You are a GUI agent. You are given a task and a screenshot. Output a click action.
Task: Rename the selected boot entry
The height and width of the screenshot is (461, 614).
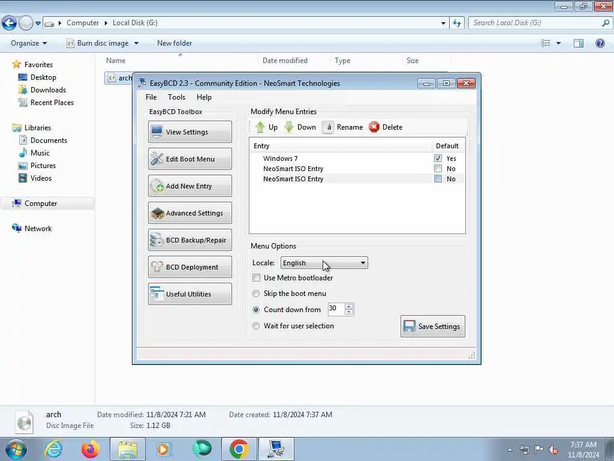[x=343, y=127]
